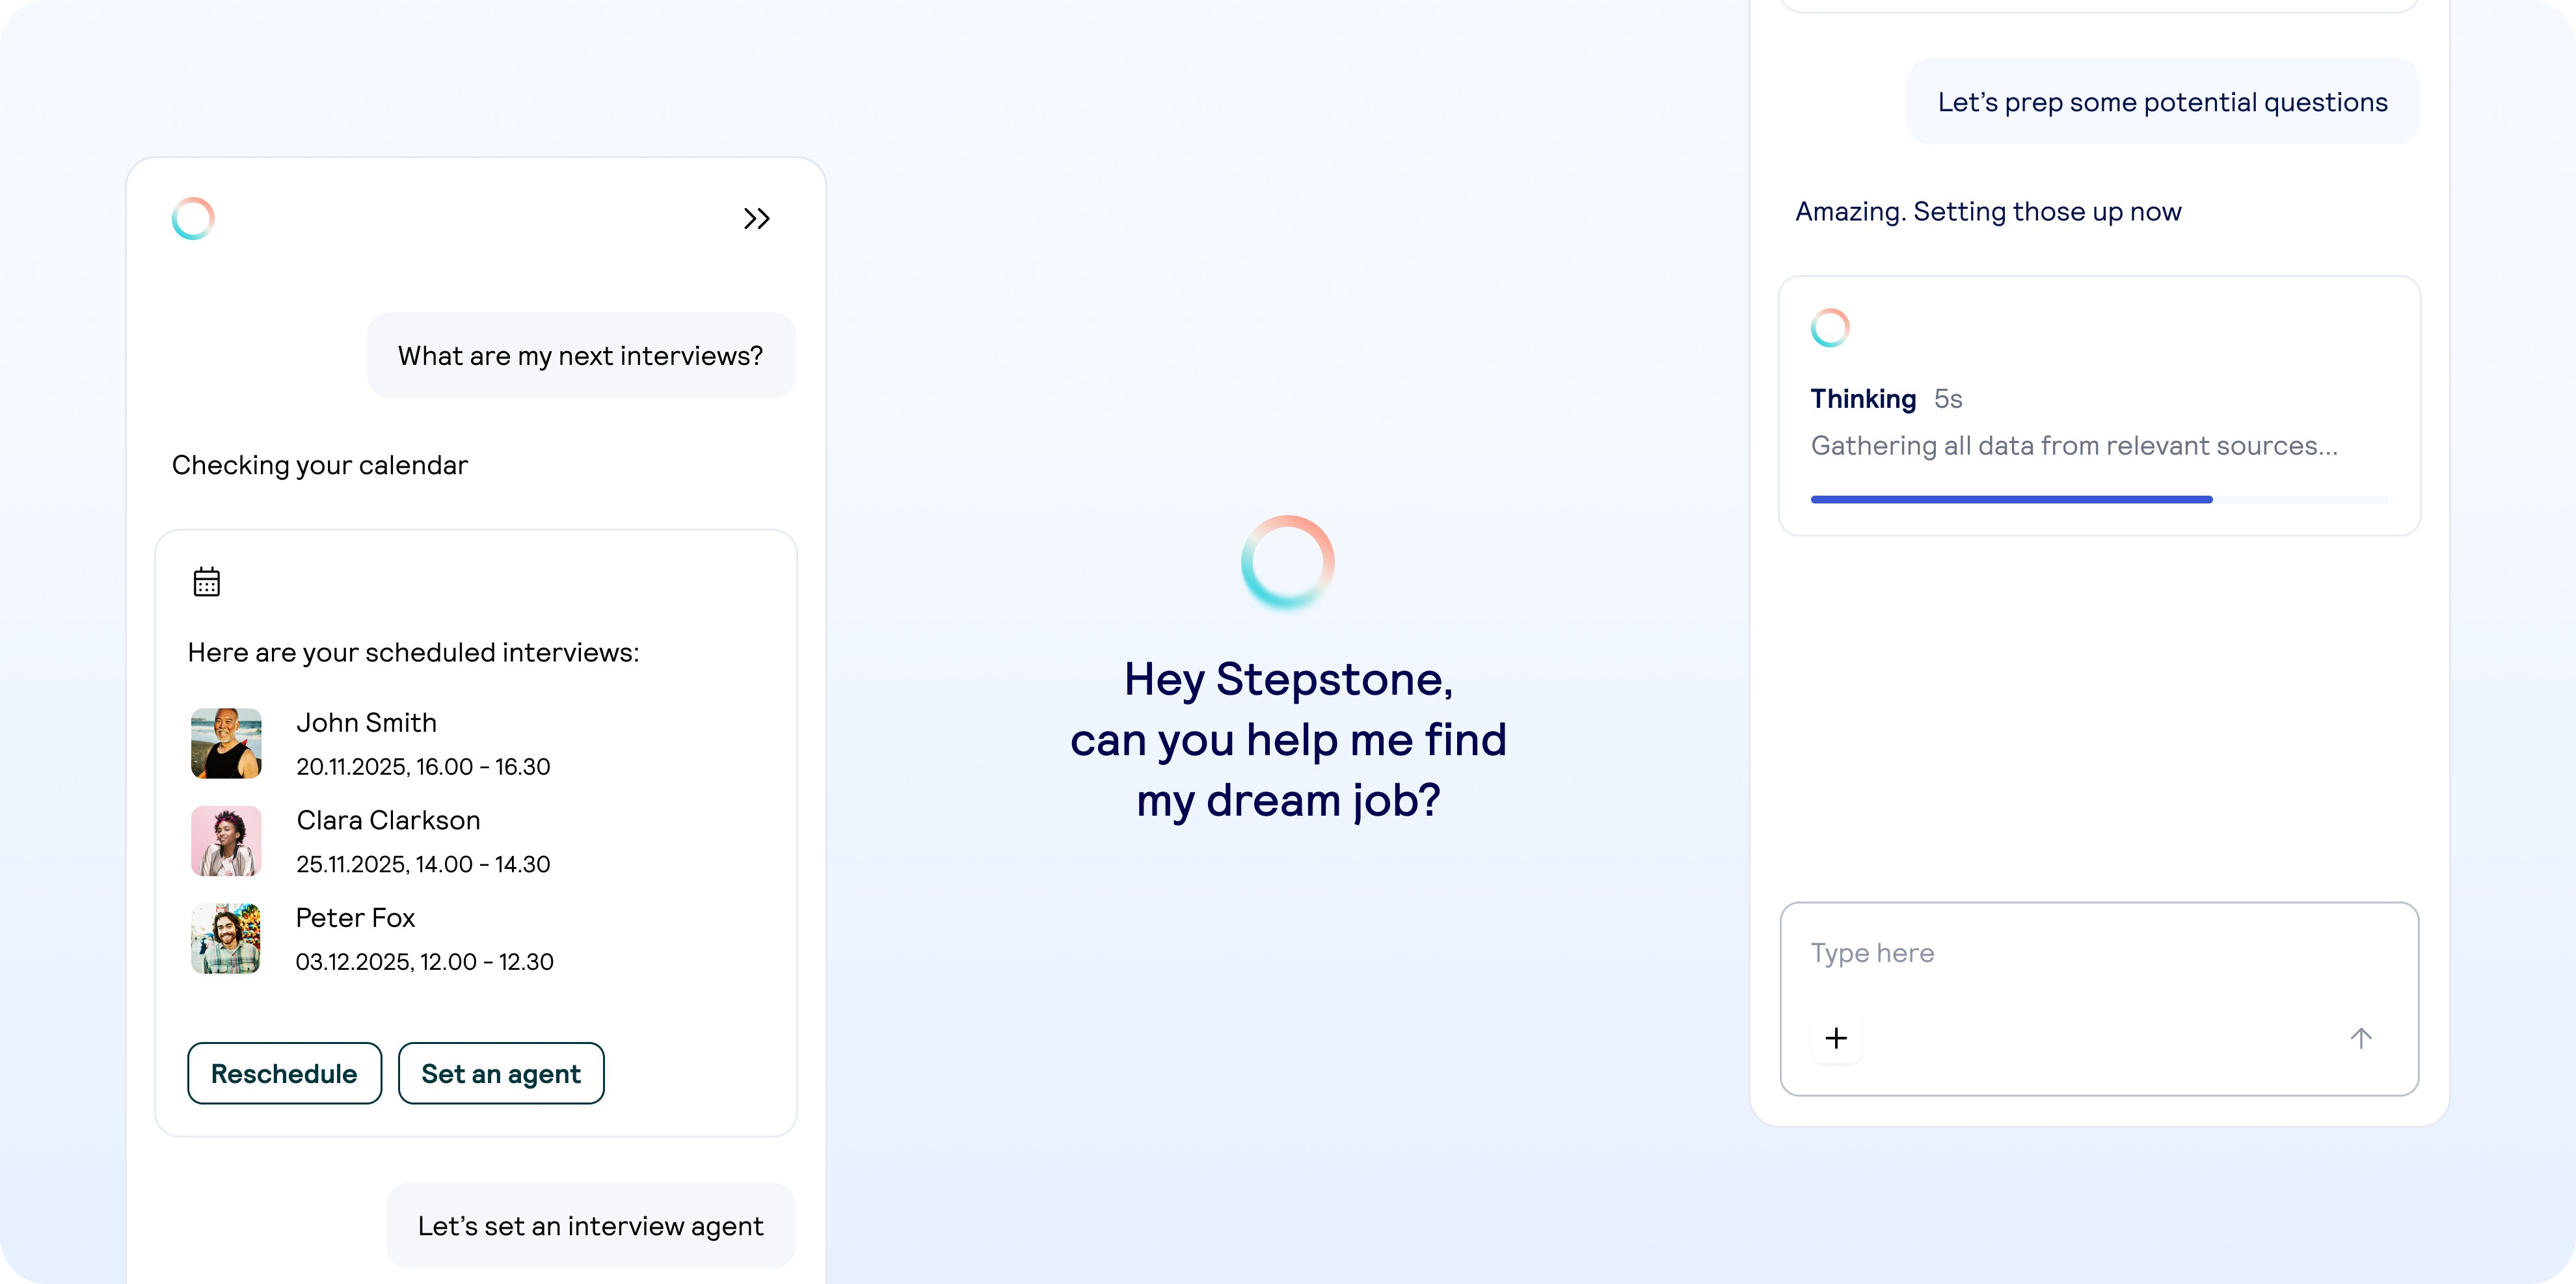Open Clara Clarkson's profile photo

click(x=226, y=841)
